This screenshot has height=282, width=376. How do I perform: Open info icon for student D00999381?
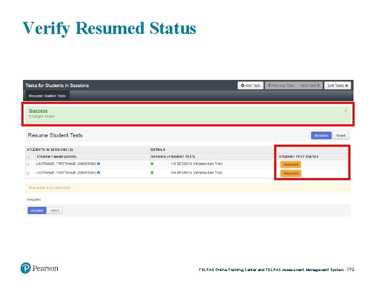(99, 173)
